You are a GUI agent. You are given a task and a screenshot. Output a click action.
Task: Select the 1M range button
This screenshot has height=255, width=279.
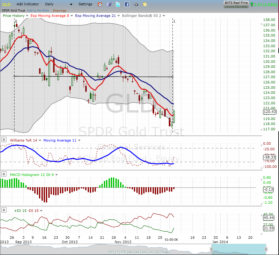pyautogui.click(x=144, y=252)
